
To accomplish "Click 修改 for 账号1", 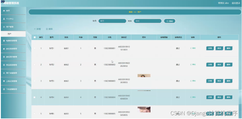I will pos(219,48).
